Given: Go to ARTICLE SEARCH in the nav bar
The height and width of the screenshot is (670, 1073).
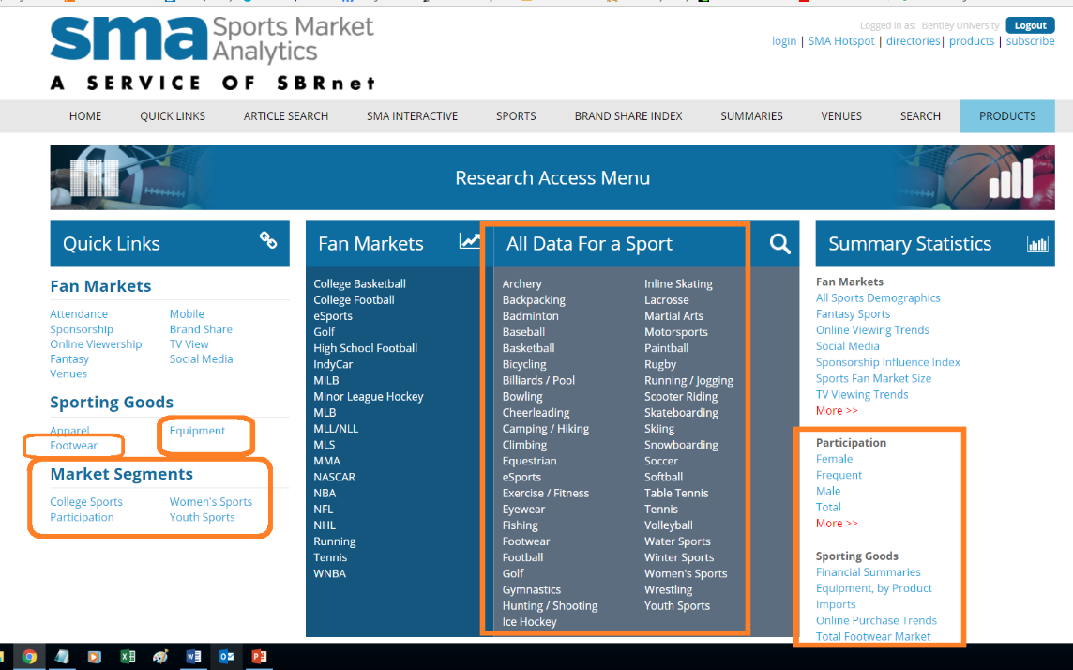Looking at the screenshot, I should 286,116.
